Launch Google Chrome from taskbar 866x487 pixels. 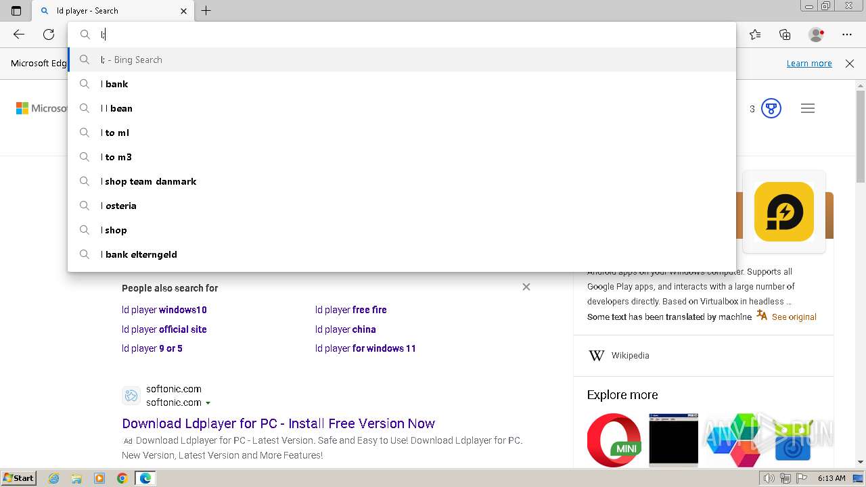(122, 478)
